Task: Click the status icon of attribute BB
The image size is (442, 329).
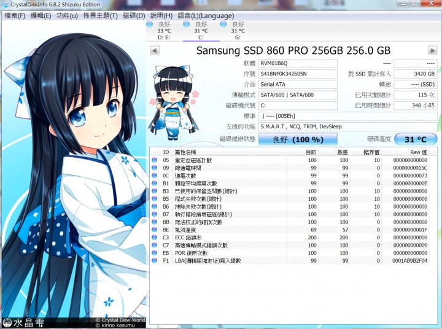Action: [154, 222]
